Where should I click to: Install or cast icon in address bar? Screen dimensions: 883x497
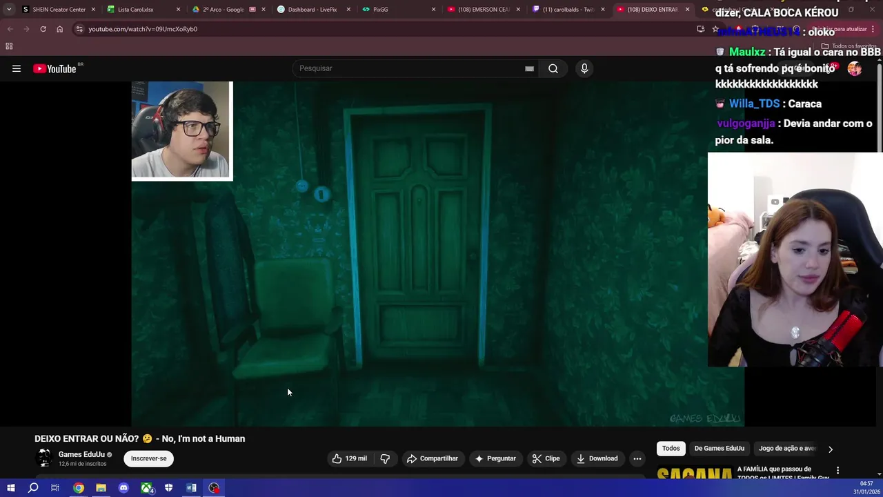pos(701,29)
